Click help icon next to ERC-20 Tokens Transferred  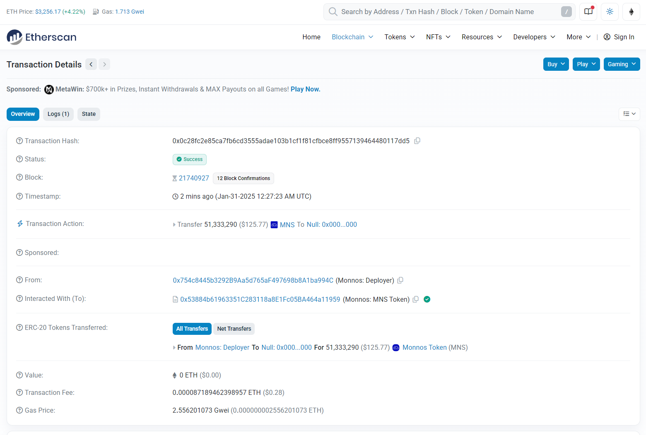point(19,327)
